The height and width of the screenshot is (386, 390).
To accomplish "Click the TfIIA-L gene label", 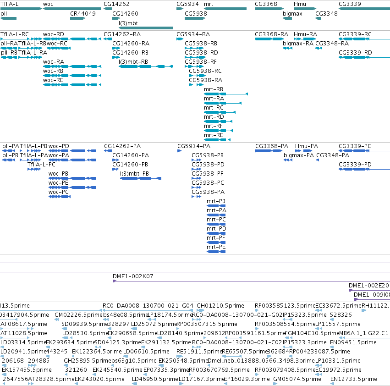I will [x=9, y=4].
